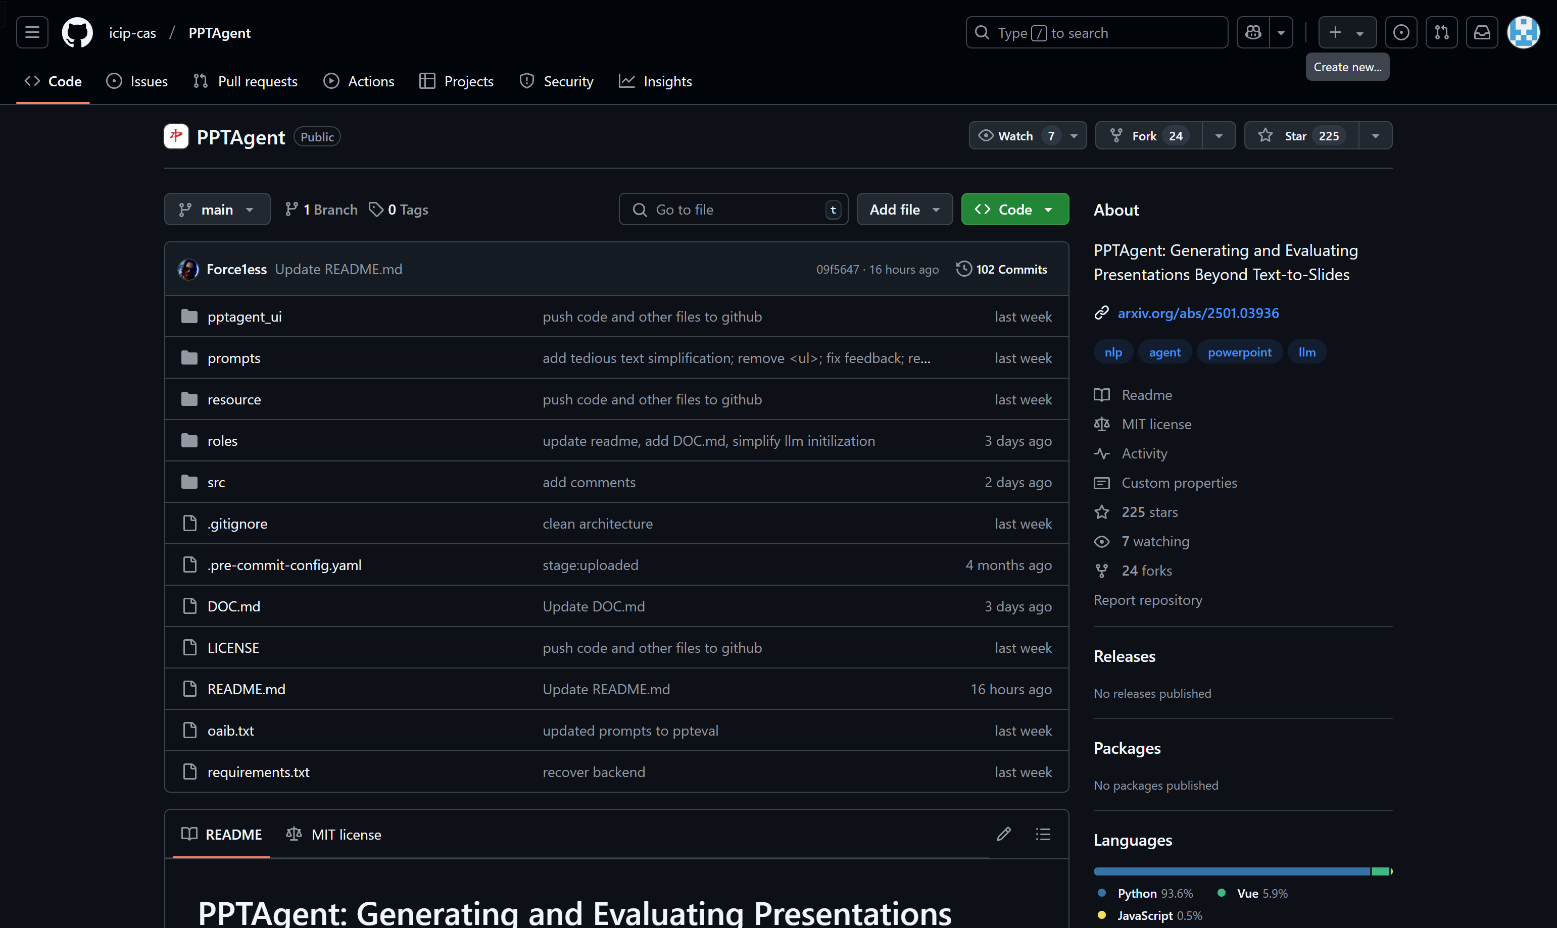Click the powerpoint topic tag
1557x928 pixels.
1239,352
